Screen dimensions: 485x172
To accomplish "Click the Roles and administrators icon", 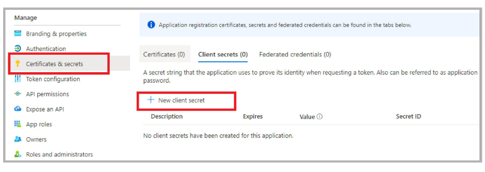I will [18, 154].
